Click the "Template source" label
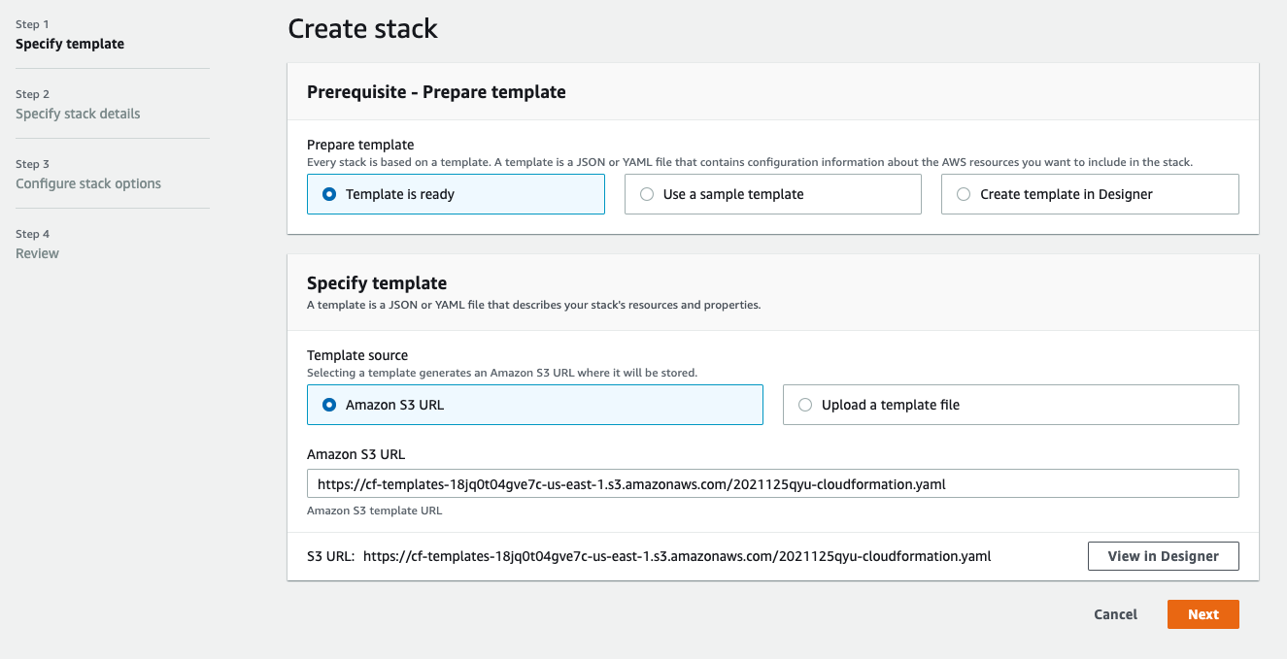This screenshot has width=1287, height=659. coord(356,354)
